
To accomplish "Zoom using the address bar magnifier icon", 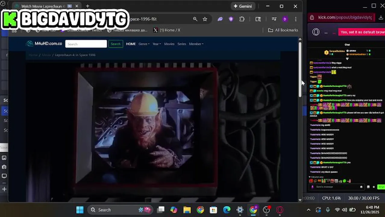I will click(x=195, y=19).
